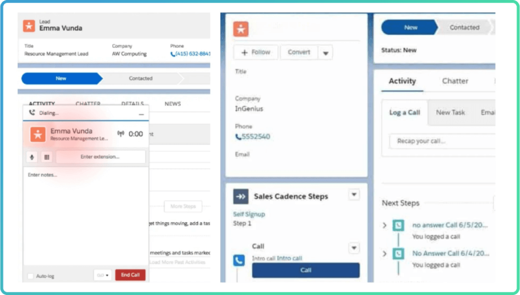Select the Contacted stage in left path bar

click(x=141, y=78)
